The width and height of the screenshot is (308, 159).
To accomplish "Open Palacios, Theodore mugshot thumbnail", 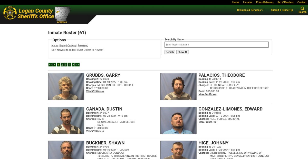I will pyautogui.click(x=178, y=87).
